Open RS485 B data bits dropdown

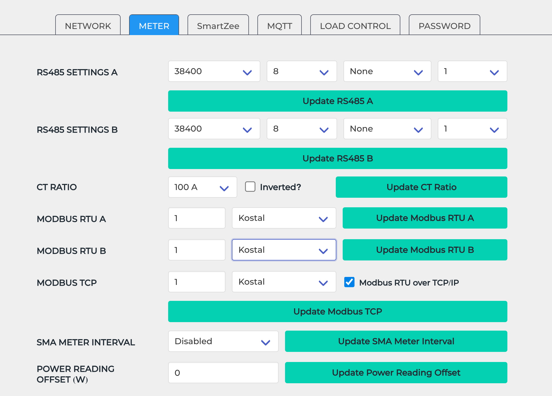(x=302, y=129)
